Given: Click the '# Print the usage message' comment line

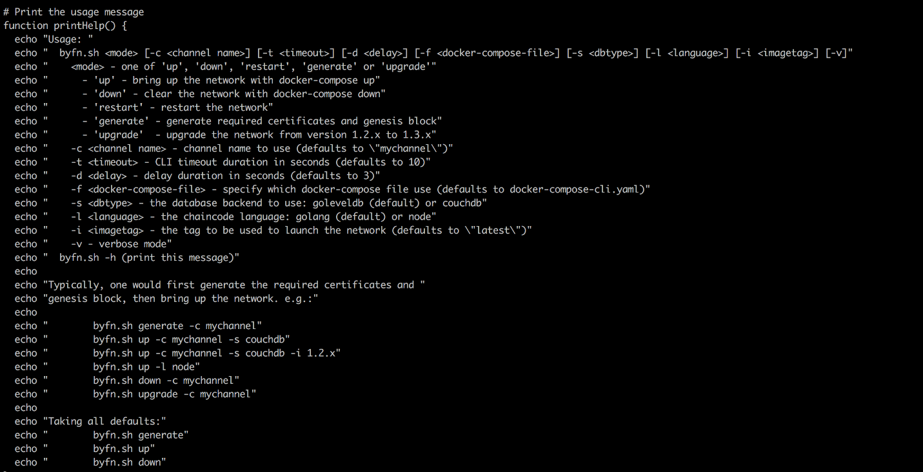Looking at the screenshot, I should 74,12.
